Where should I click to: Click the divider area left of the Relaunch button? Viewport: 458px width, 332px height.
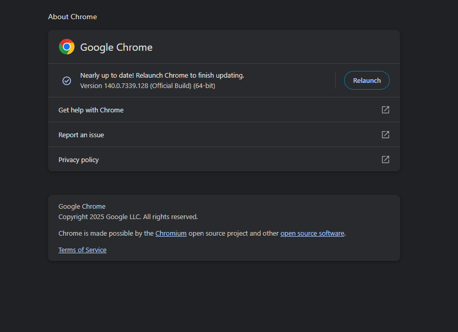[336, 80]
